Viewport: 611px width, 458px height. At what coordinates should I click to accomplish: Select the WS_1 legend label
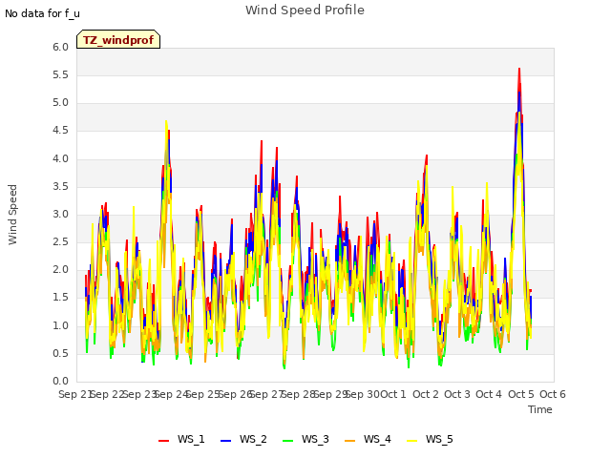[x=191, y=439]
